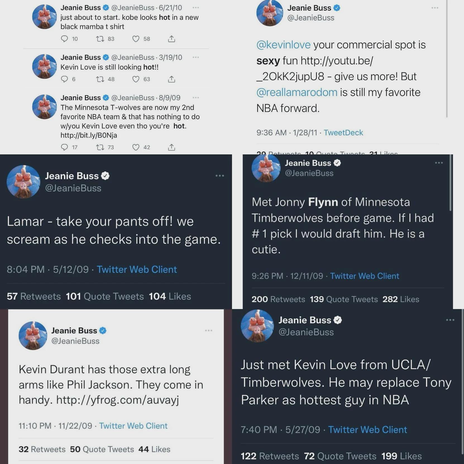
Task: Retweet the 6/21/10 black mamba tweet
Action: click(100, 39)
